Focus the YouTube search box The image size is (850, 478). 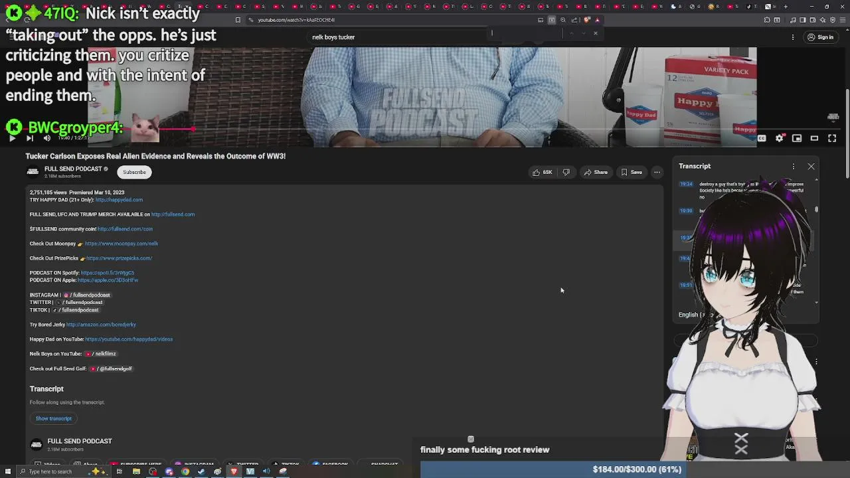(x=398, y=37)
